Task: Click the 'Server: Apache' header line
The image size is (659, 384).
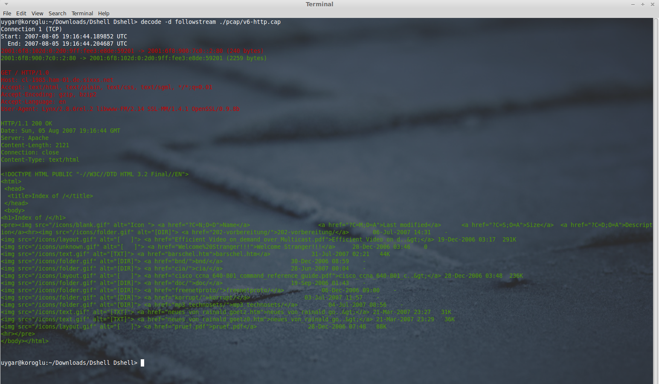Action: click(x=25, y=138)
